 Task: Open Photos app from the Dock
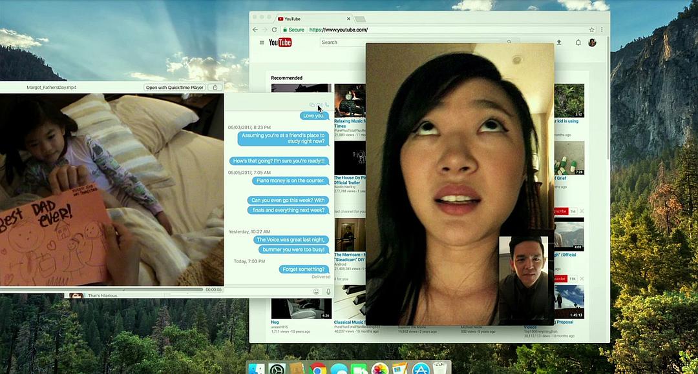[x=380, y=369]
